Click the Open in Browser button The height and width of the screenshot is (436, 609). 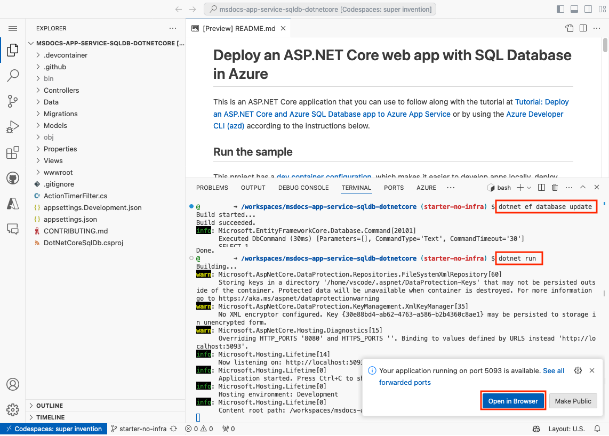pyautogui.click(x=512, y=400)
